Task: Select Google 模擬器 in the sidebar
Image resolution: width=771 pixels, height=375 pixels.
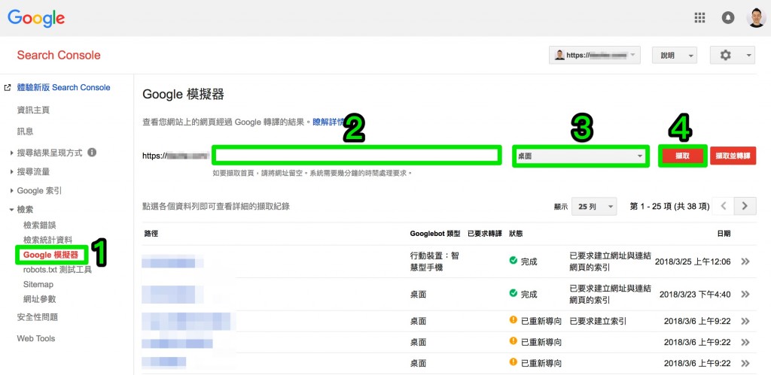Action: click(x=50, y=255)
